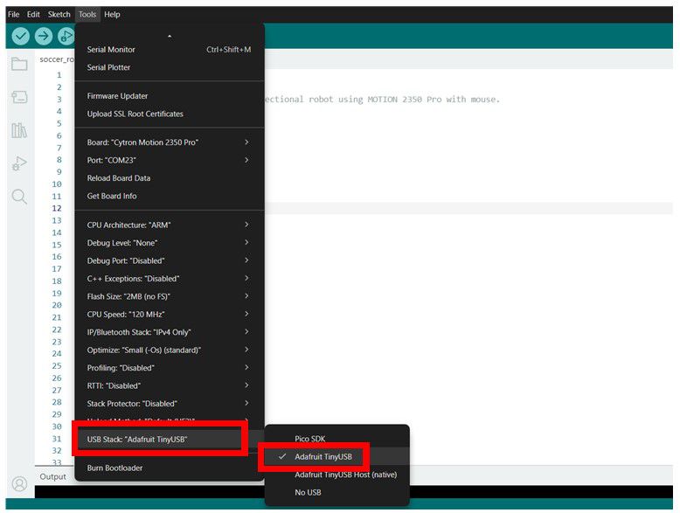680x513 pixels.
Task: Click the Verify sketch checkmark icon
Action: 20,36
